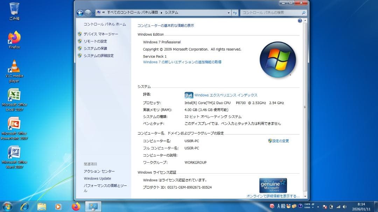Viewport: 378px width, 212px height.
Task: Click the Action Center flag icon
Action: pos(324,206)
